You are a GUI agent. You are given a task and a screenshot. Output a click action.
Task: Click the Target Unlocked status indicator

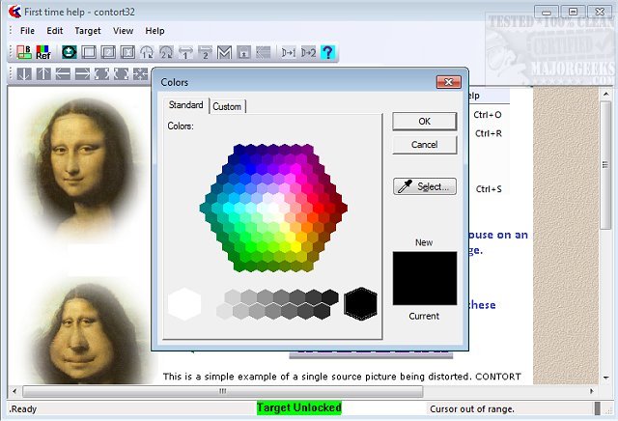coord(299,407)
